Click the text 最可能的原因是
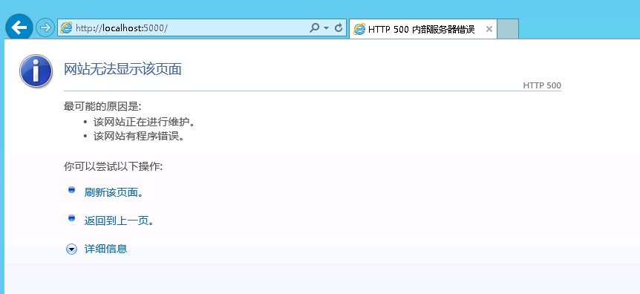This screenshot has width=640, height=294. (x=102, y=107)
